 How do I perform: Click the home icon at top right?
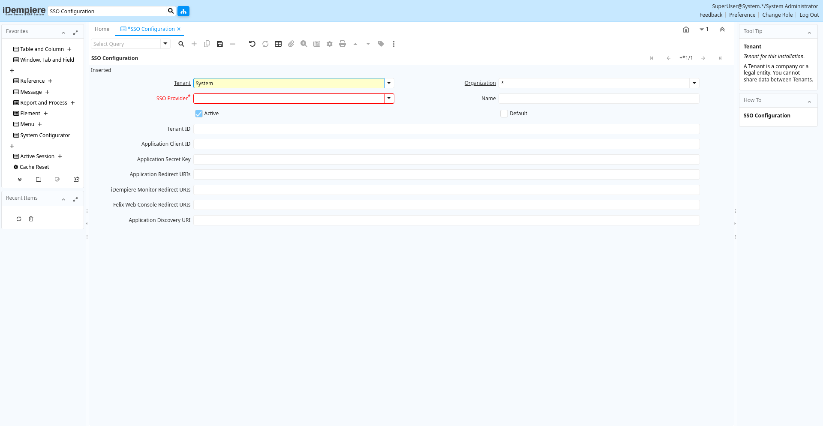point(686,30)
